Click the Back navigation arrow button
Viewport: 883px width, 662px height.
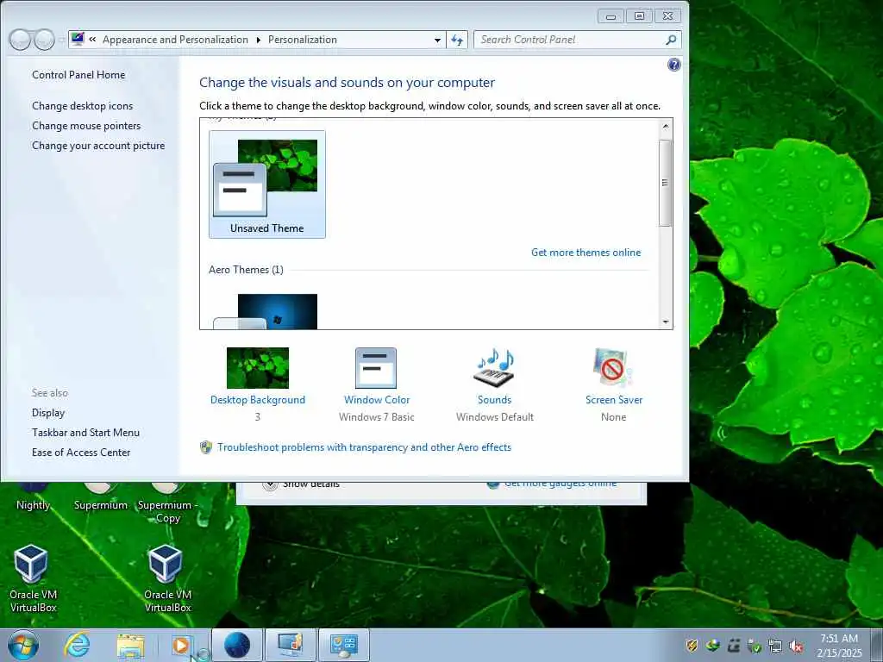tap(20, 40)
